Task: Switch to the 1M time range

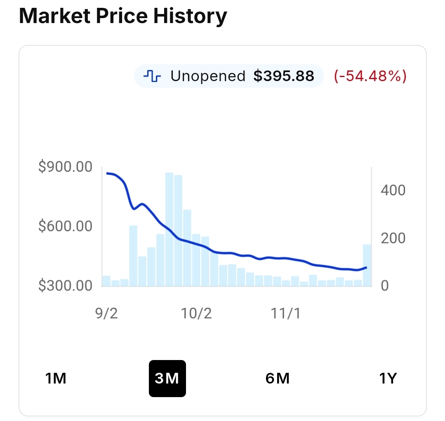Action: coord(56,378)
